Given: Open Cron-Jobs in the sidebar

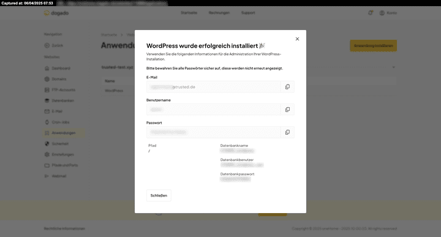Looking at the screenshot, I should pyautogui.click(x=57, y=122).
